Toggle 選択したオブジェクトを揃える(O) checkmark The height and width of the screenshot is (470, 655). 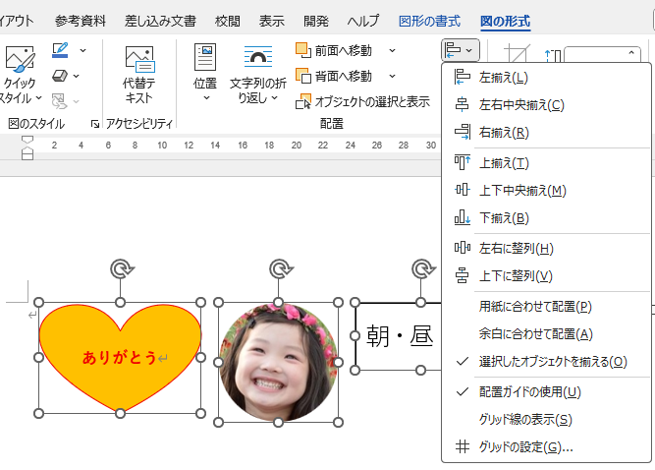pyautogui.click(x=546, y=362)
